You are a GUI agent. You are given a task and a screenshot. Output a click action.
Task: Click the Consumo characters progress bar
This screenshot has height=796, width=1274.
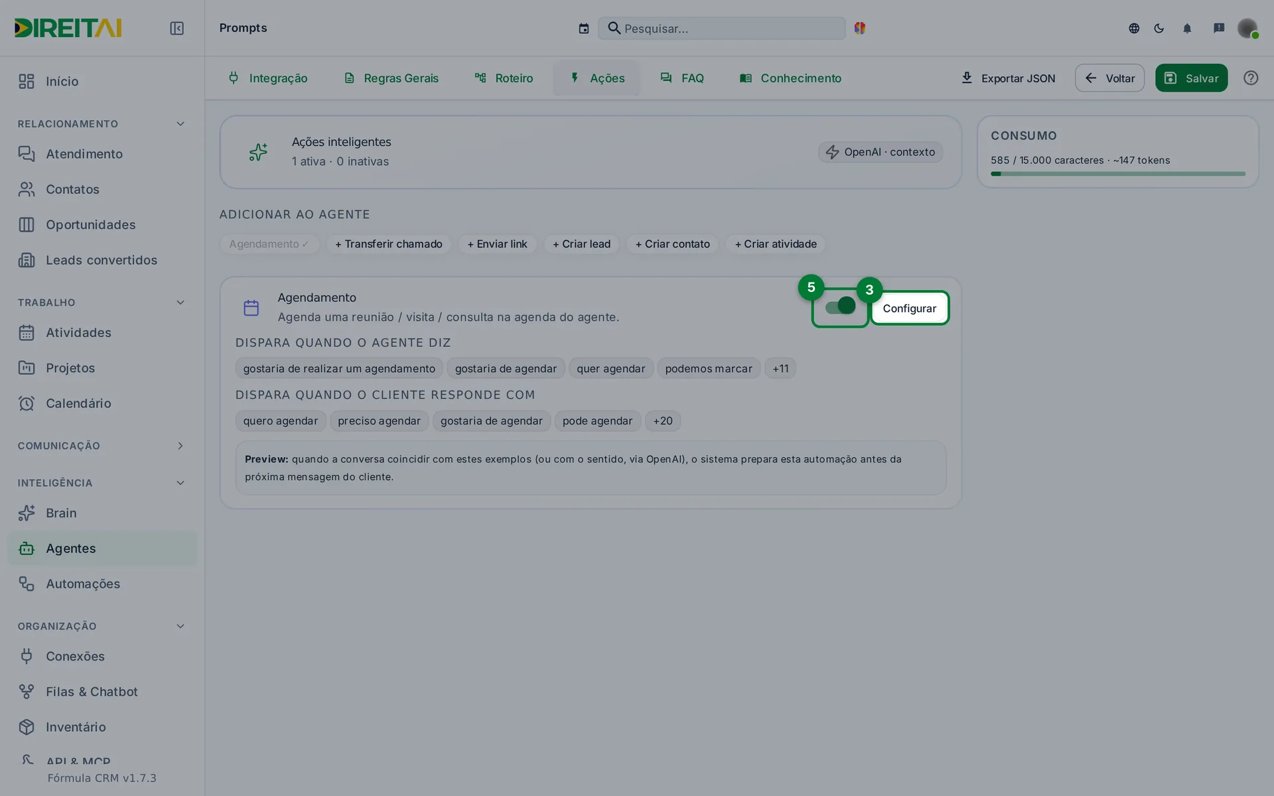click(x=1118, y=174)
